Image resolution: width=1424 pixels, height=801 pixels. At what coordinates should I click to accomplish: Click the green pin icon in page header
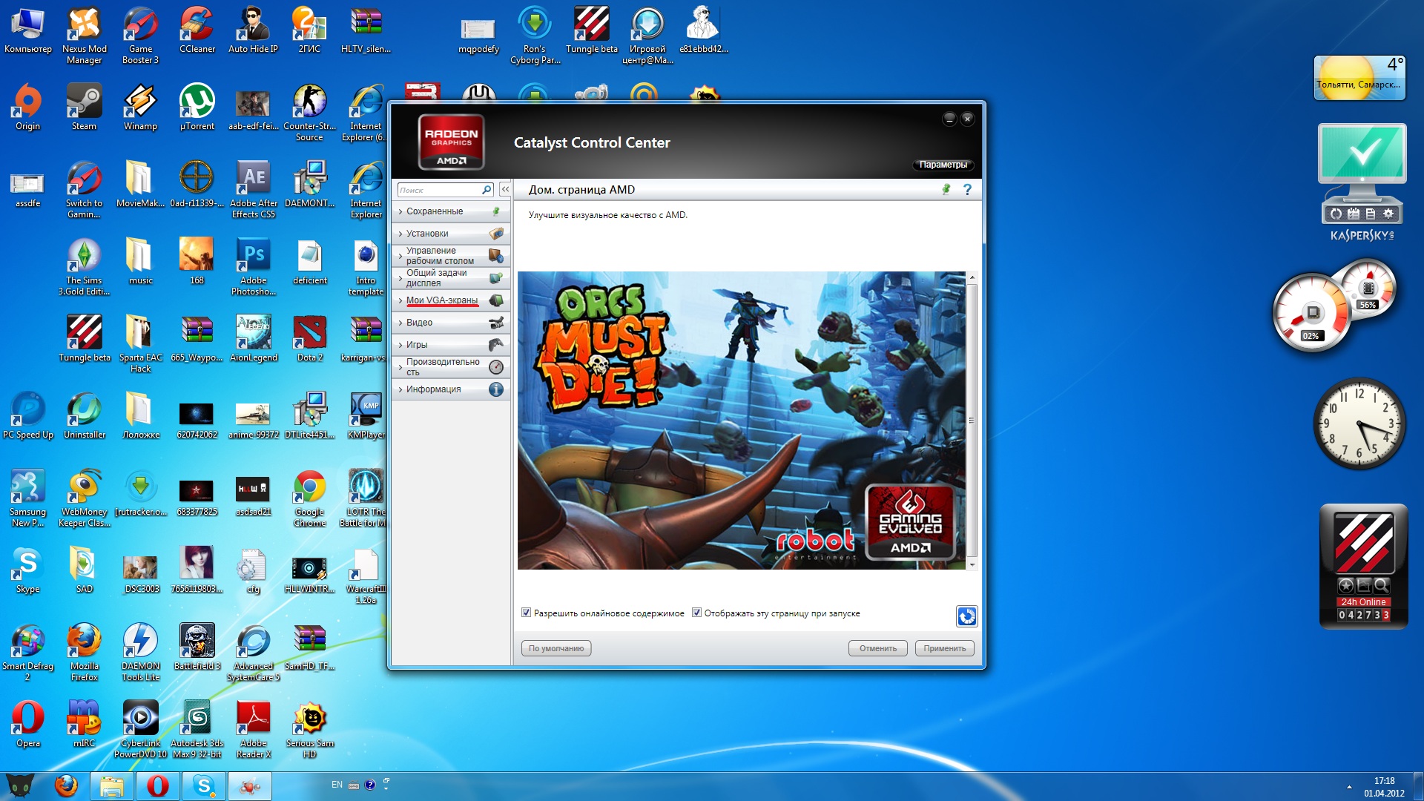pos(946,190)
